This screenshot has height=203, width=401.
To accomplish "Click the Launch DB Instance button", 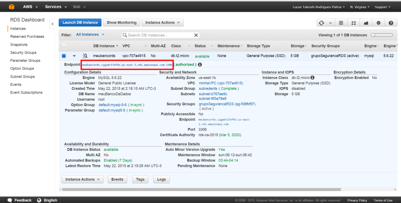I will point(80,23).
